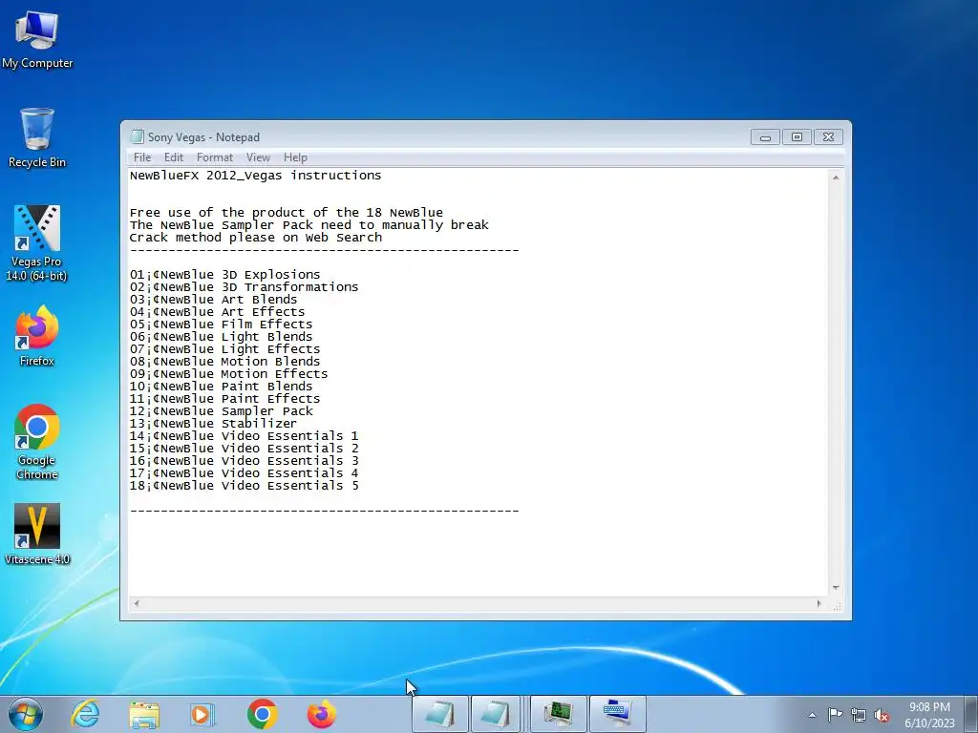This screenshot has height=733, width=978.
Task: Click the line '12 NewBlue Sampler Pack'
Action: (221, 411)
